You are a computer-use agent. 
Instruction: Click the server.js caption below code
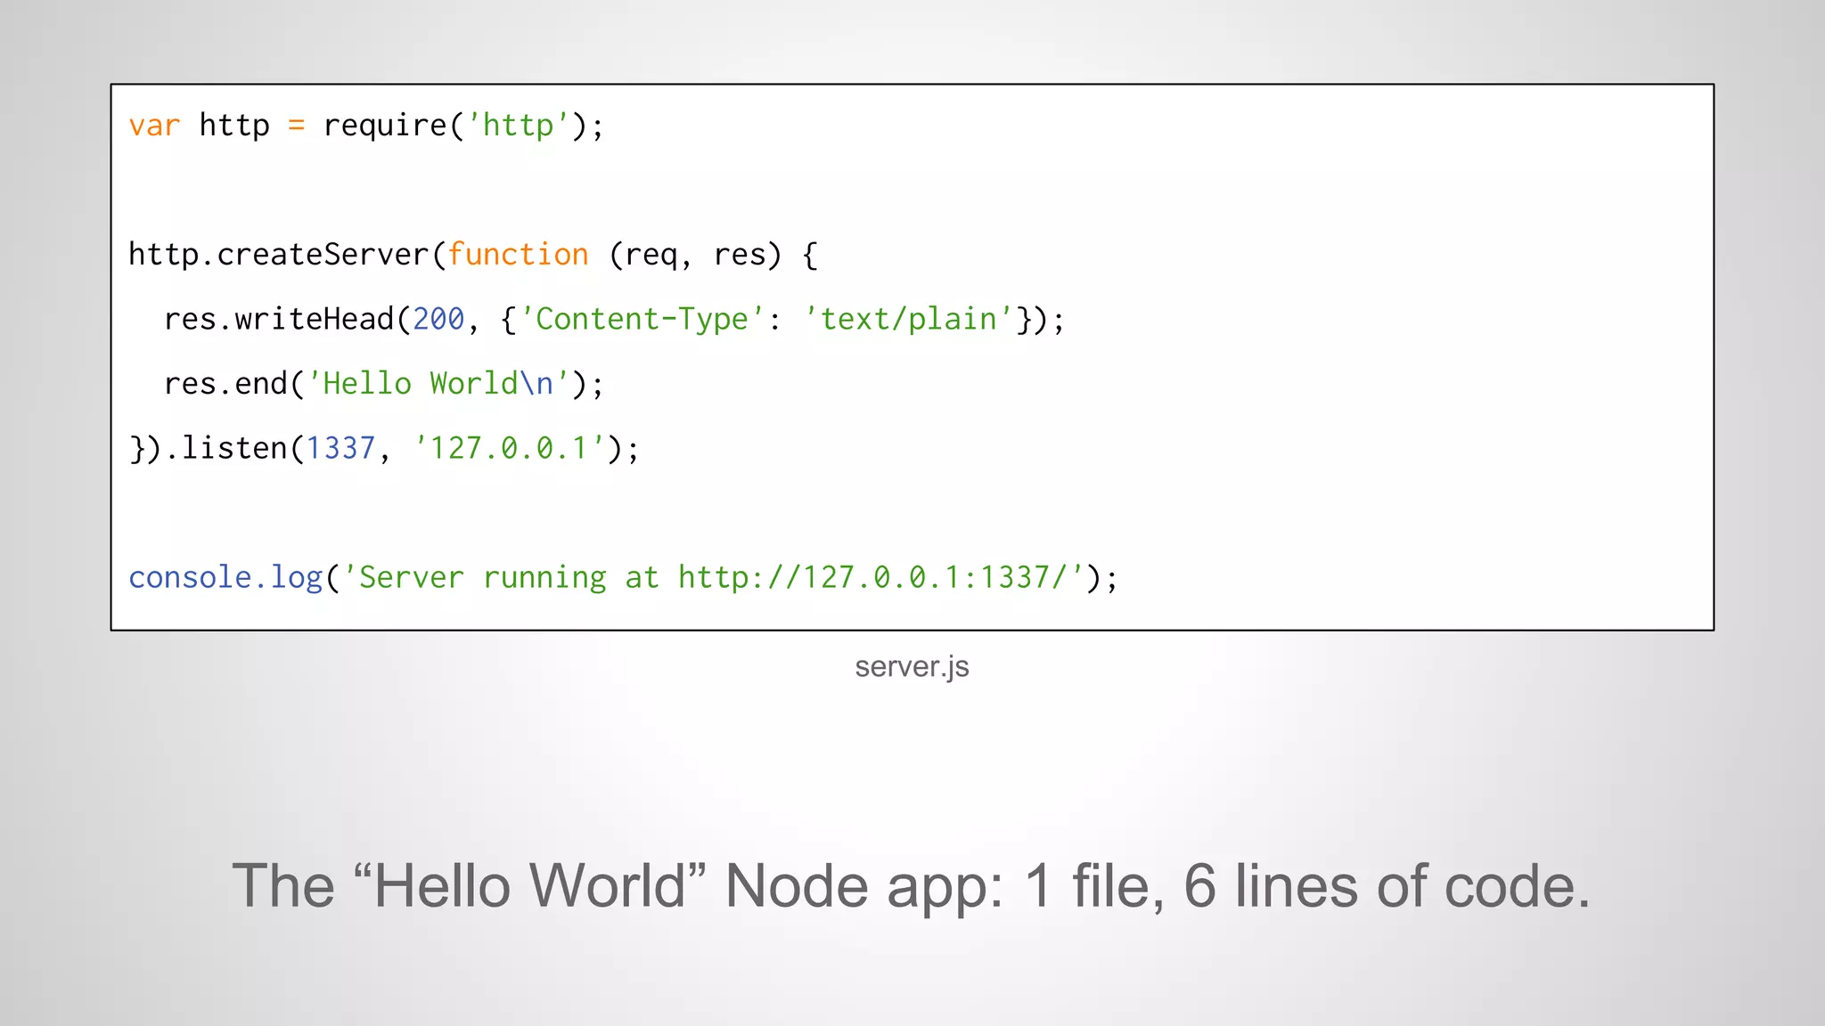912,666
